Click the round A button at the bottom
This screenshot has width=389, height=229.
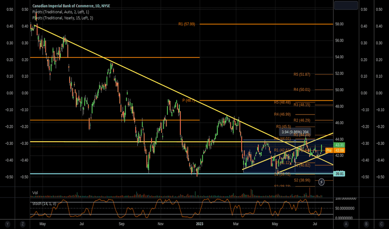346,224
